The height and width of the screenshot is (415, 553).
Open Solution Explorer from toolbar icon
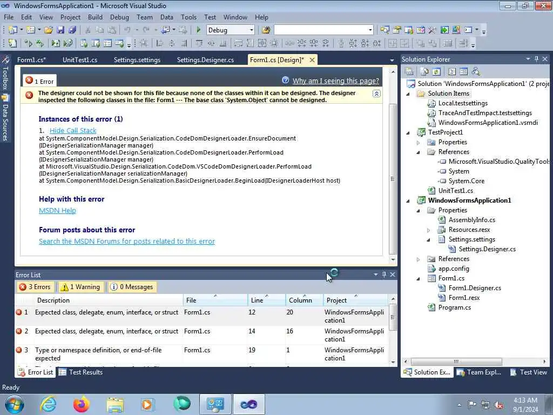[x=385, y=30]
